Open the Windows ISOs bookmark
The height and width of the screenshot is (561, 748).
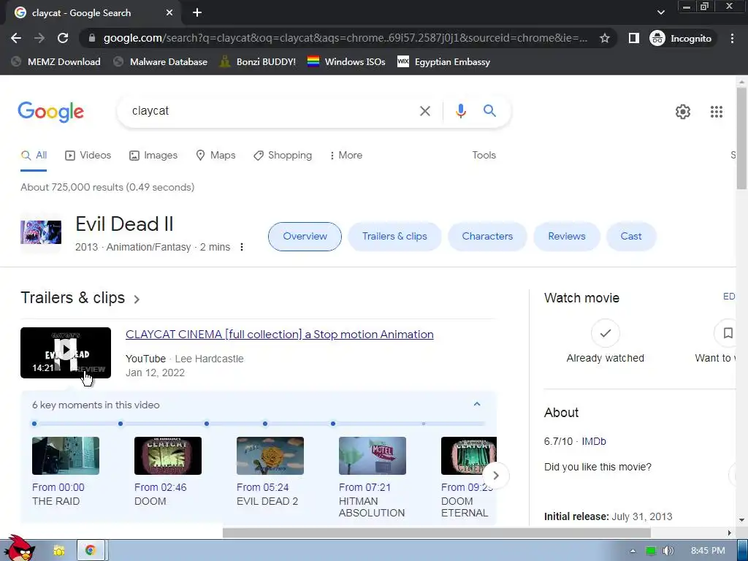pyautogui.click(x=346, y=61)
